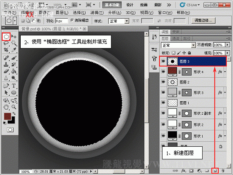
Task: Hide the 图层 3 layer with its eye icon
Action: 163,61
